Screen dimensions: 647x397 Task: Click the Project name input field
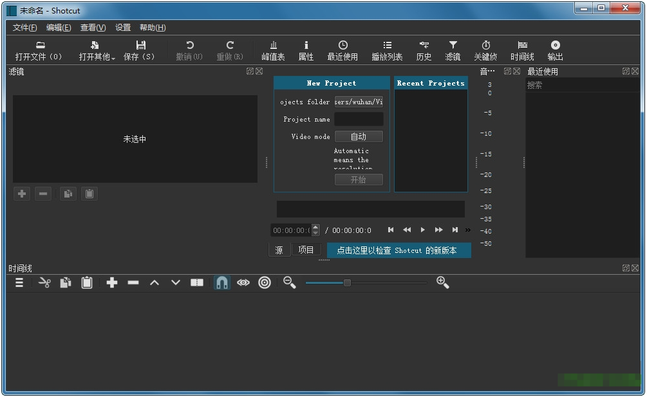click(x=359, y=119)
